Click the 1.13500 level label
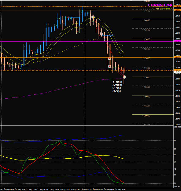The width and height of the screenshot is (181, 191). (x=146, y=30)
